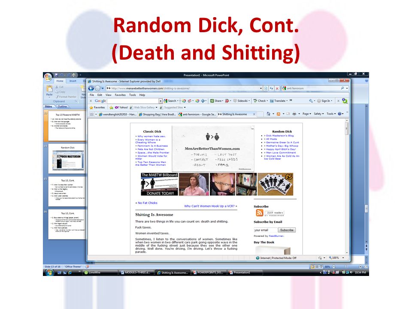The width and height of the screenshot is (412, 309).
Task: Switch to the Outline tab in PowerPoint pane
Action: tap(62, 107)
